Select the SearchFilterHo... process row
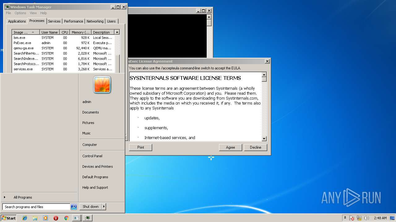Screen dimensions: 396x222 tap(63, 53)
